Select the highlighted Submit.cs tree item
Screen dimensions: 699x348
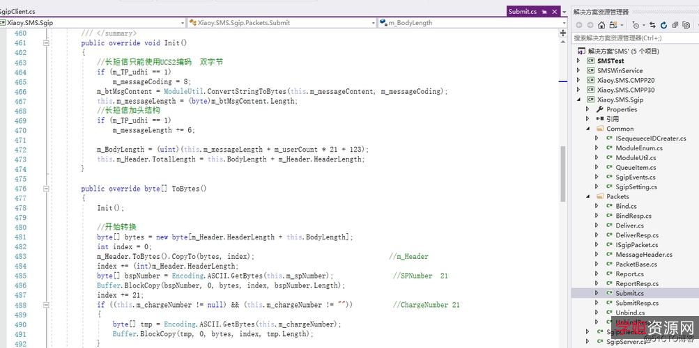635,293
